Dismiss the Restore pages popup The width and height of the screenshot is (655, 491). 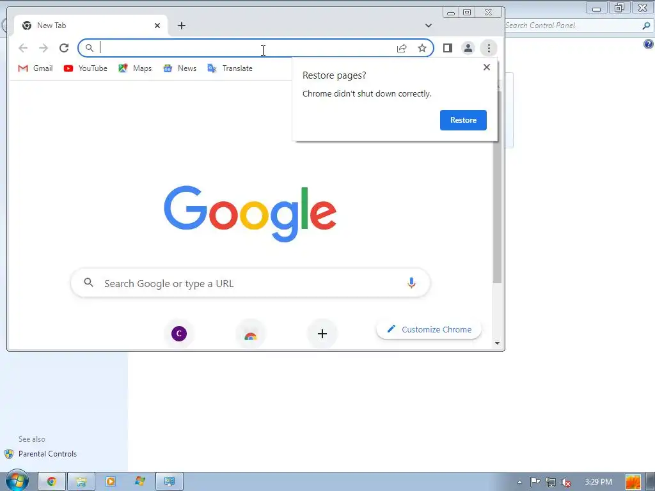click(x=487, y=67)
